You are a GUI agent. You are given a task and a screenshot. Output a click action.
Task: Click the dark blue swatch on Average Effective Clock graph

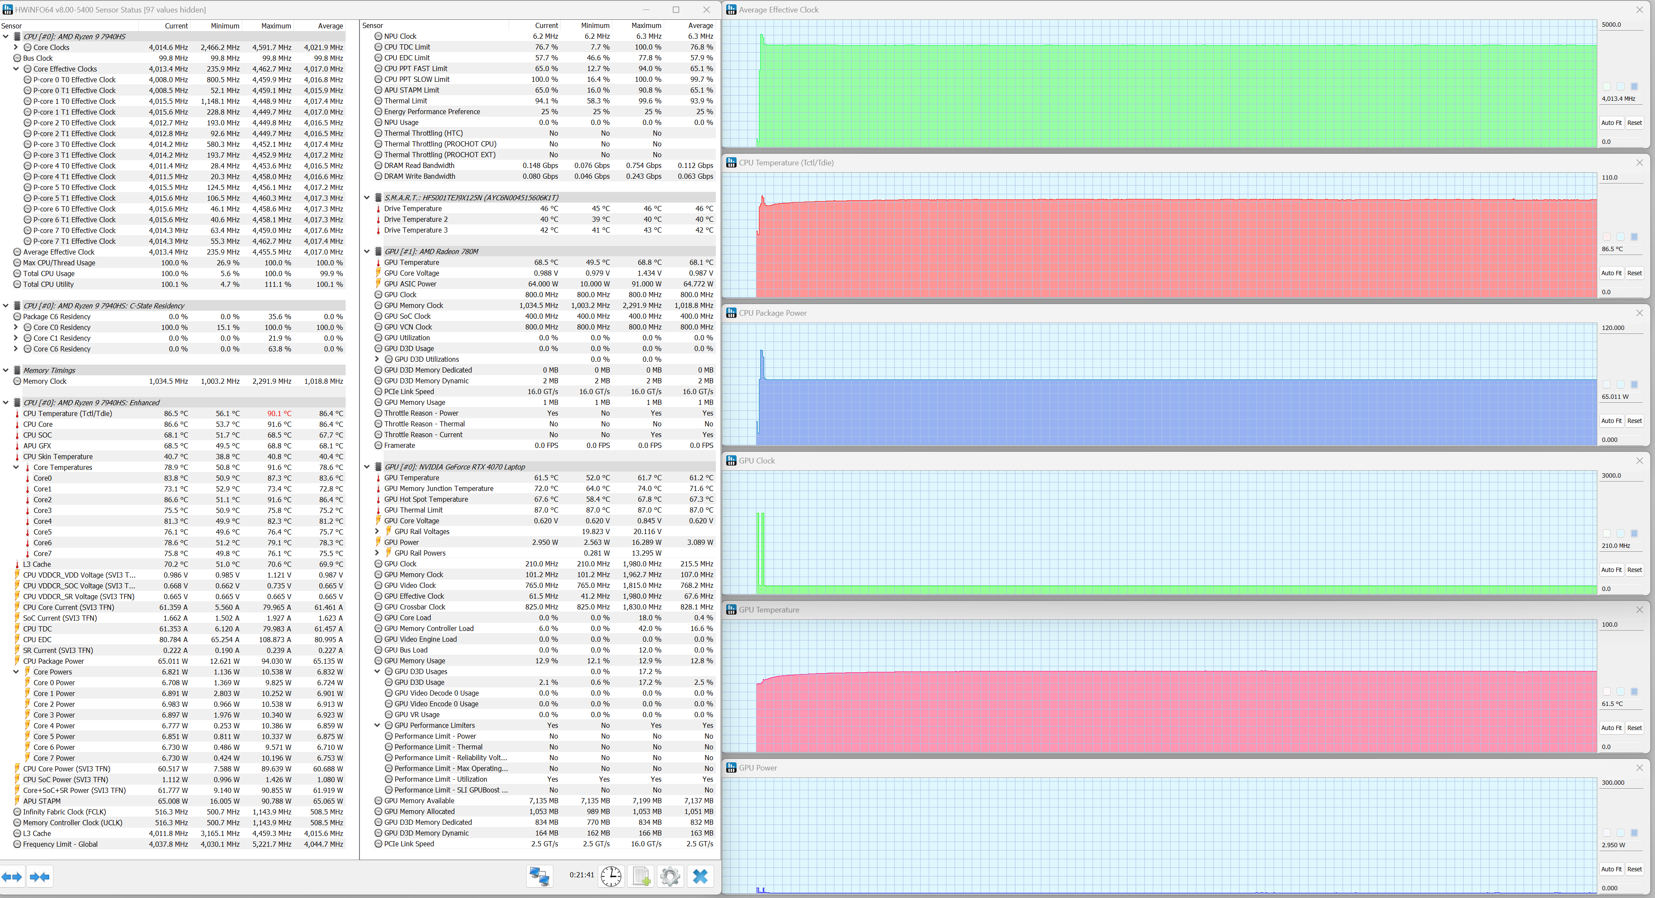pyautogui.click(x=1634, y=86)
